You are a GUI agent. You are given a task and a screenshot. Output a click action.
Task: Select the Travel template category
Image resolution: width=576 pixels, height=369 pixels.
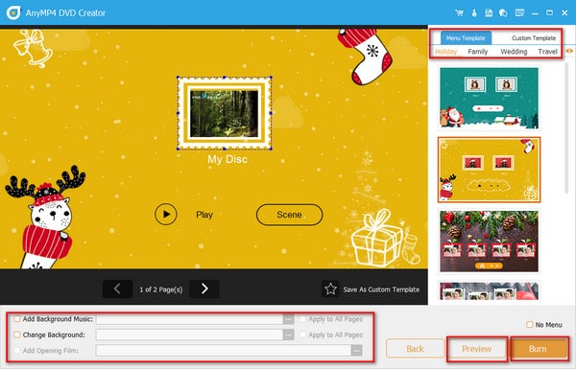pyautogui.click(x=547, y=52)
